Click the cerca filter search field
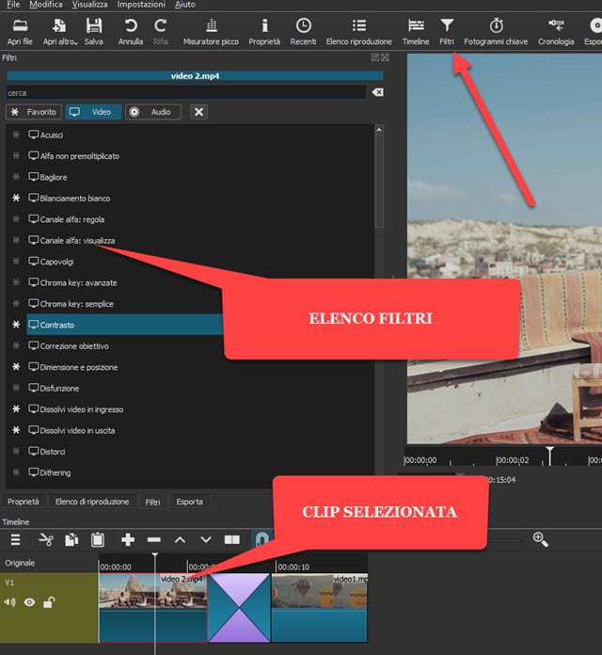The width and height of the screenshot is (602, 655). pyautogui.click(x=186, y=93)
